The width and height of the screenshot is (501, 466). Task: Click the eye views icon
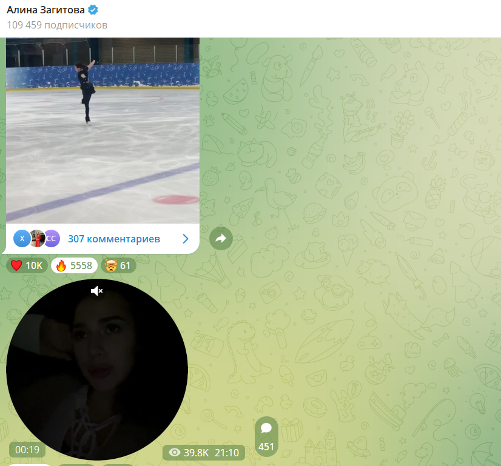point(175,453)
